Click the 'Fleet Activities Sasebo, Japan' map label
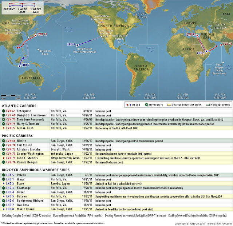The height and width of the screenshot is (226, 233). click(13, 31)
